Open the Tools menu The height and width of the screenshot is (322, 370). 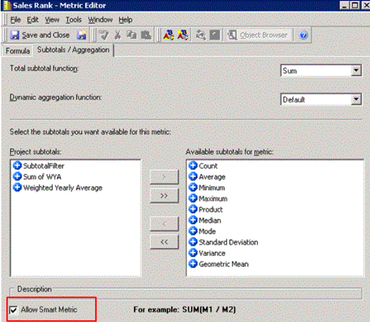(x=74, y=20)
